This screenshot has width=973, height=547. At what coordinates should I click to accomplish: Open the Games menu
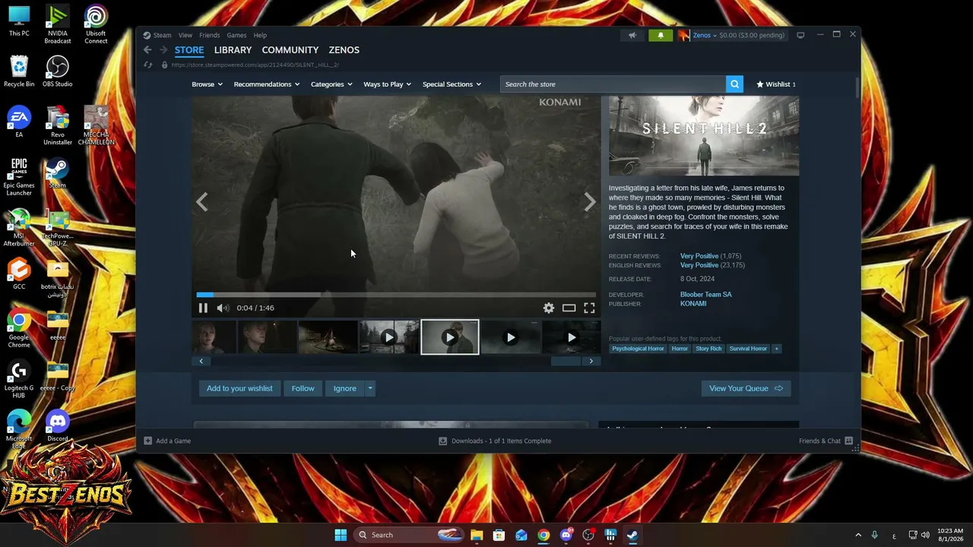pos(236,35)
